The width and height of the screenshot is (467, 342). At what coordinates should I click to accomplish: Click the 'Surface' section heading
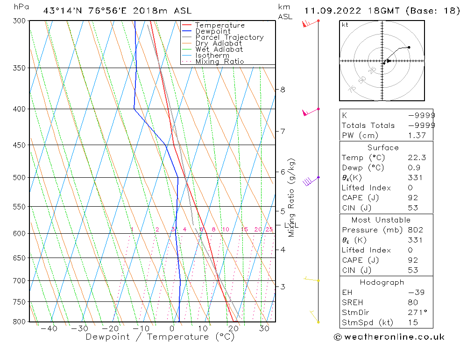383,147
